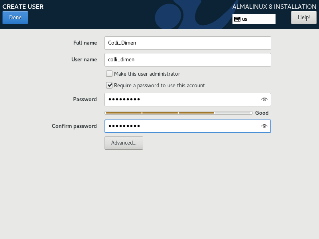Click the ALMALINUX 8 INSTALLATION title
This screenshot has height=239, width=319.
[274, 7]
